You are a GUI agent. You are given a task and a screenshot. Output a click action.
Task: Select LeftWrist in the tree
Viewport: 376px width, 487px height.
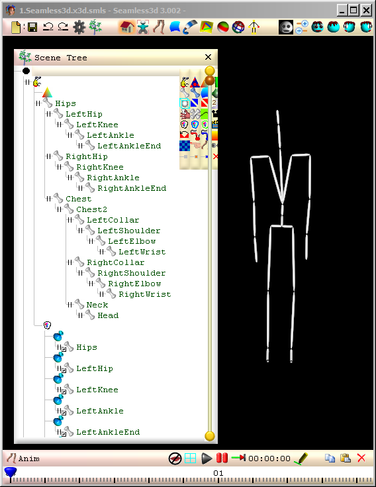tap(142, 252)
